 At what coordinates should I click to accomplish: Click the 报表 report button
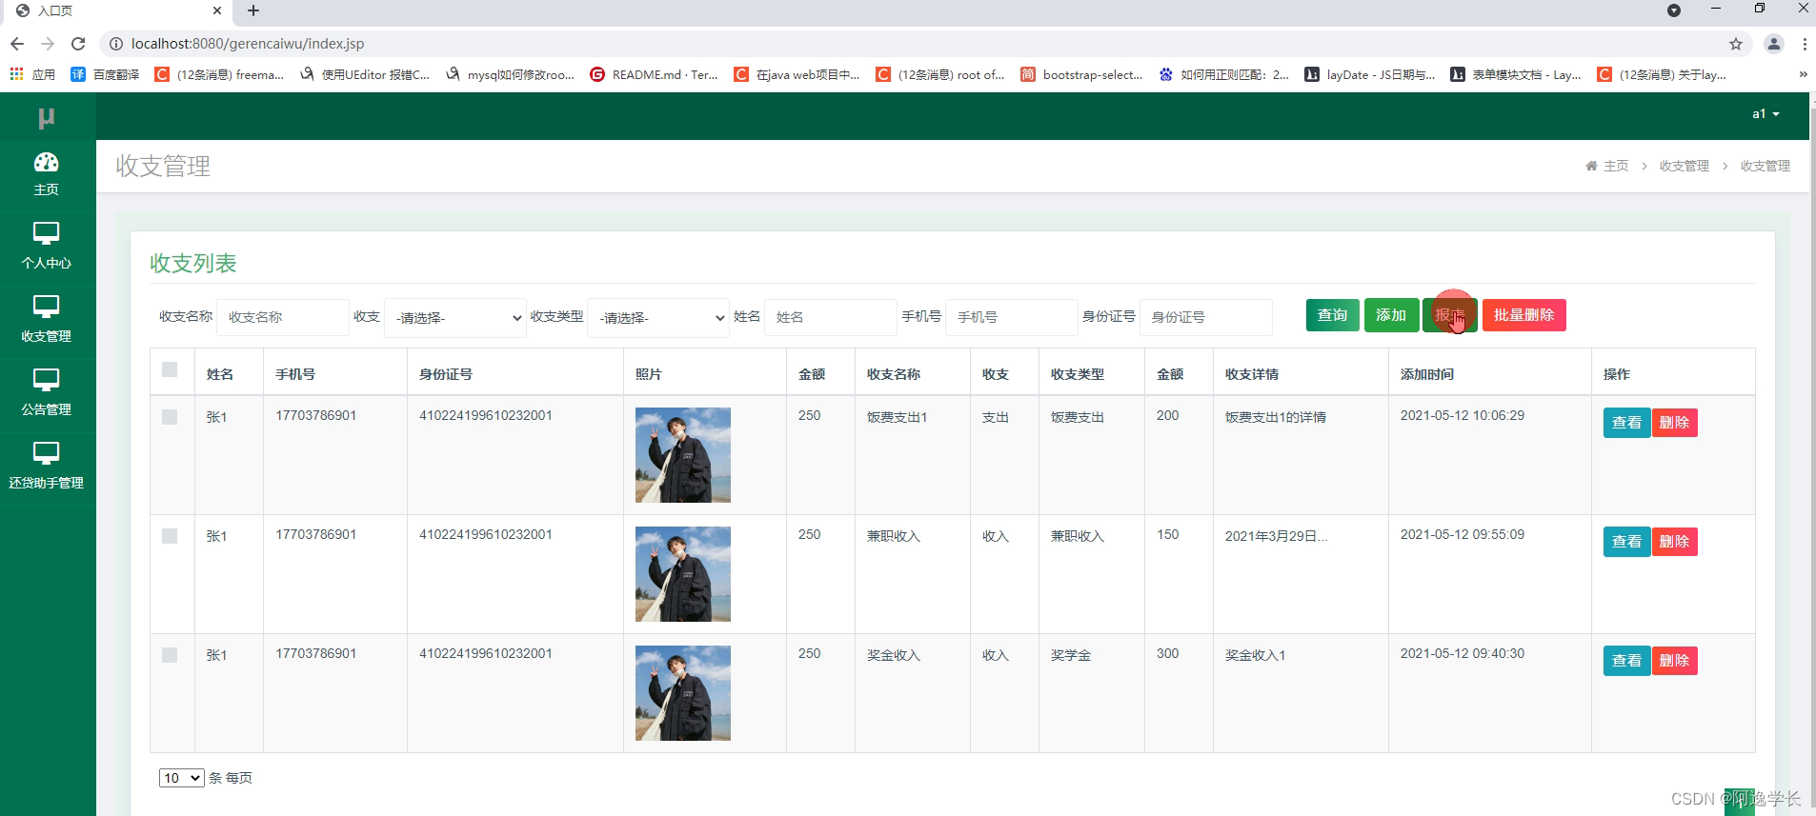[x=1450, y=315]
